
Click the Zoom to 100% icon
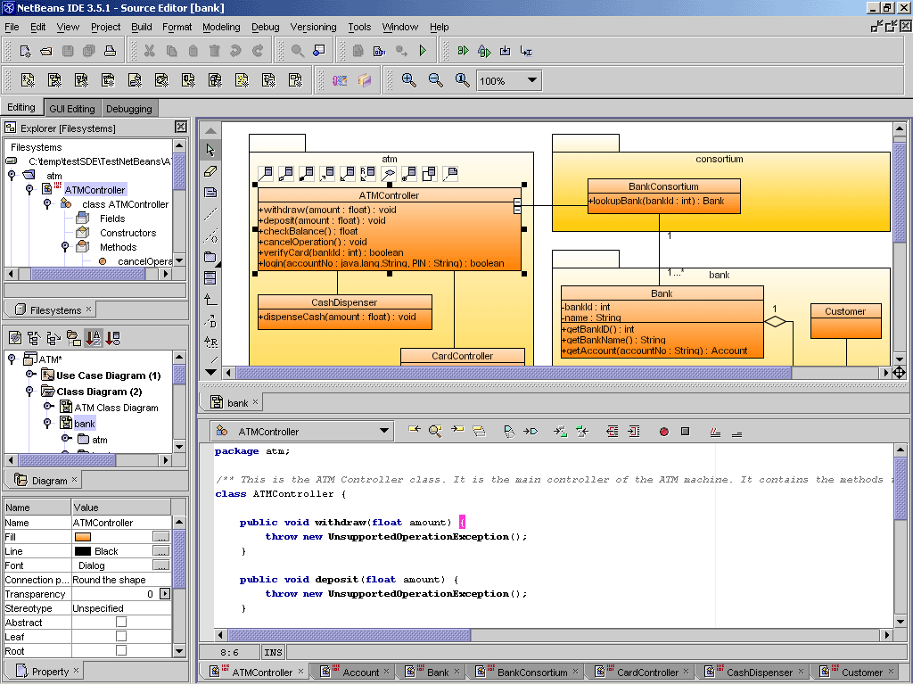click(x=463, y=80)
